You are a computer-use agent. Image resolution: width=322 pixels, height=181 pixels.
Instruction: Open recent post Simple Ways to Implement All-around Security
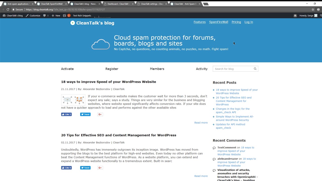point(235,118)
